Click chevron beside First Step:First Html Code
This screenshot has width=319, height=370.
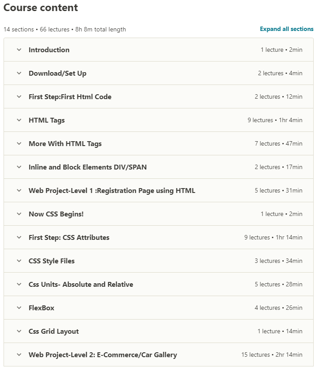tap(19, 97)
